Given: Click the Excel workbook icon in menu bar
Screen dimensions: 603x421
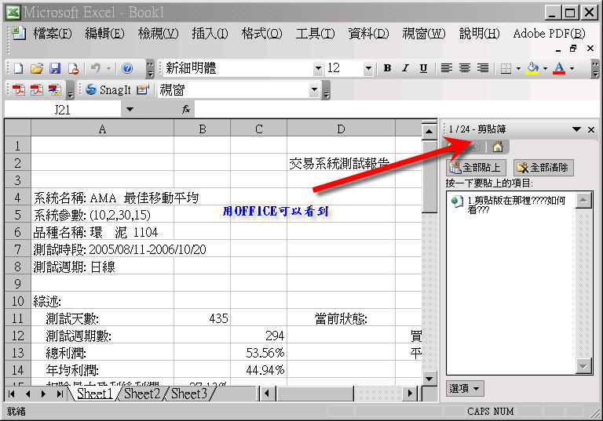Looking at the screenshot, I should coord(18,34).
